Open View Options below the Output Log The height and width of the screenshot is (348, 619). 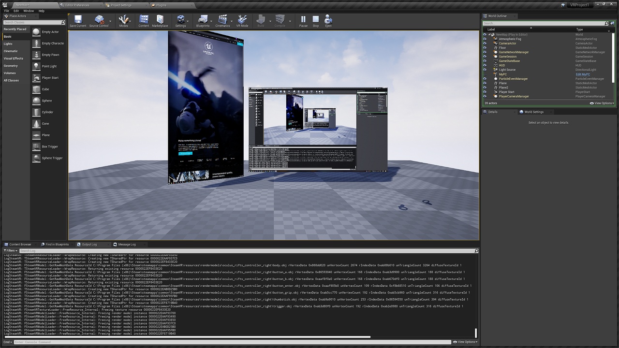pos(465,342)
